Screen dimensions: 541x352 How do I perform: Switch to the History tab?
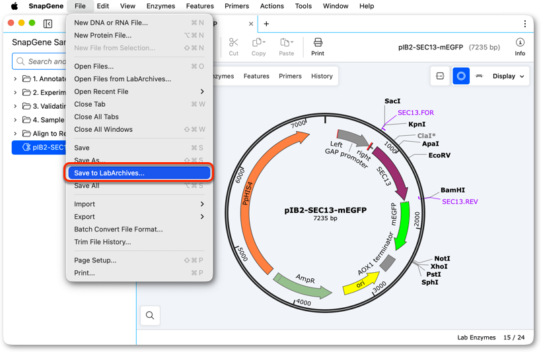coord(322,76)
